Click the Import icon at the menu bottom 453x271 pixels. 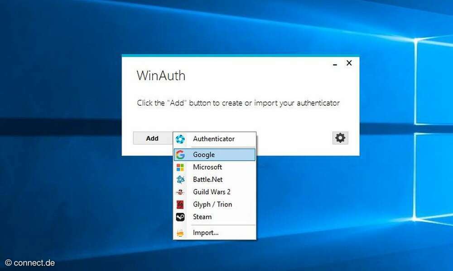pos(180,232)
